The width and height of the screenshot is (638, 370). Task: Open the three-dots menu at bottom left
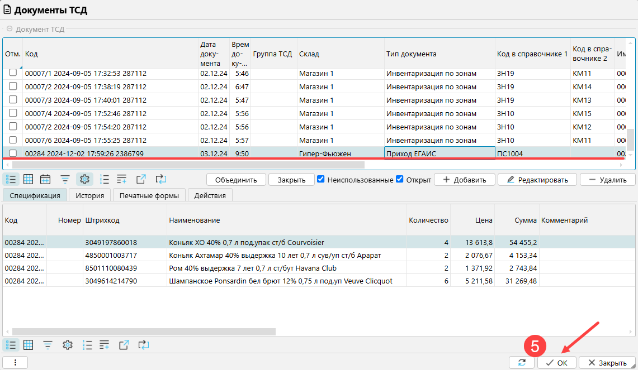point(15,363)
